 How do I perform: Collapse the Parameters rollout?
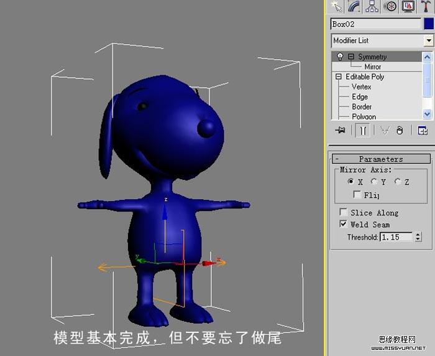[x=381, y=159]
